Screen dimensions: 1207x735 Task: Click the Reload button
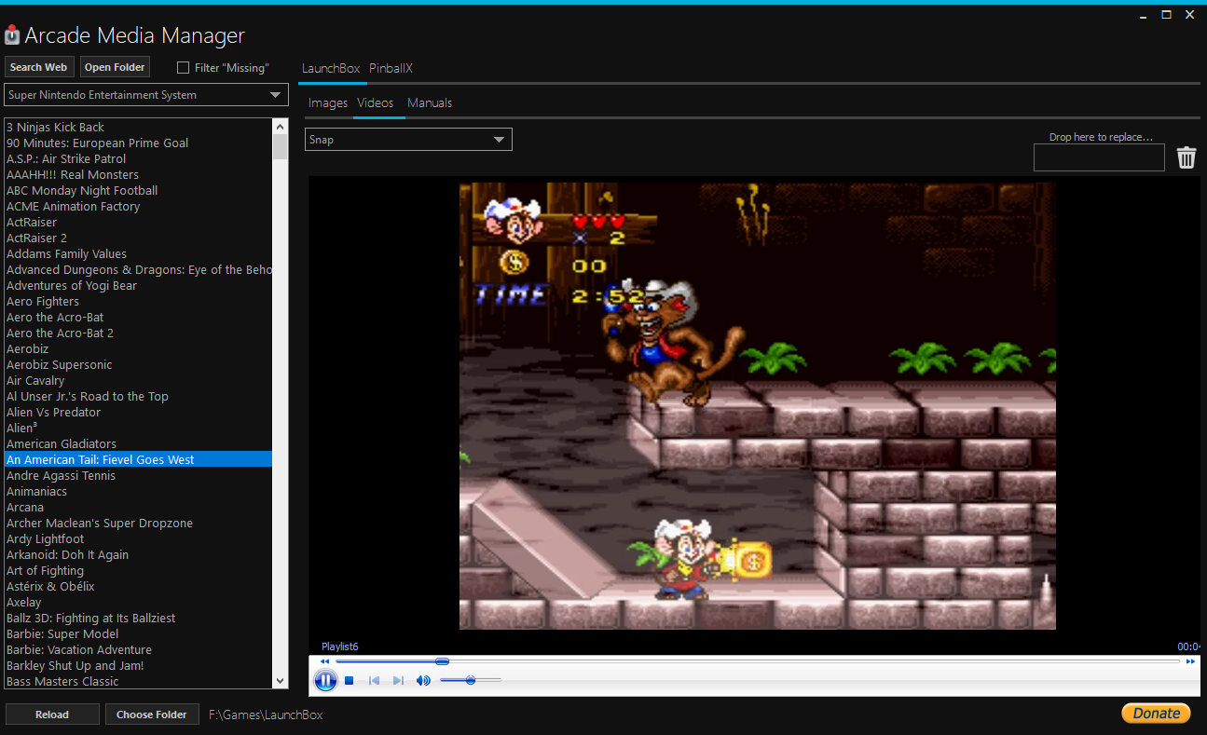(x=52, y=715)
